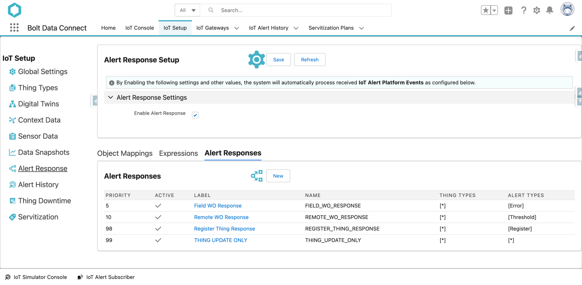
Task: Switch to Object Mappings tab
Action: [125, 153]
